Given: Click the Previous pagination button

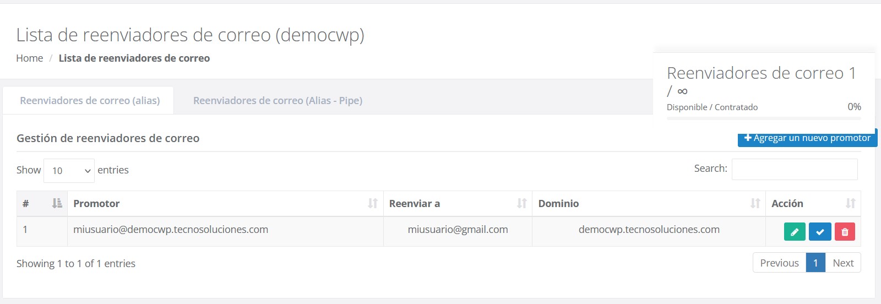Looking at the screenshot, I should 779,263.
